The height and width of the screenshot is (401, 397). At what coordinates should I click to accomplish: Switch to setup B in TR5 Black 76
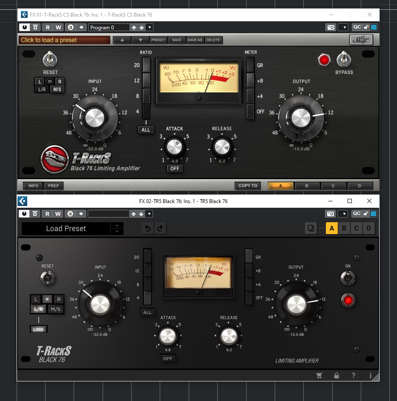coord(344,228)
